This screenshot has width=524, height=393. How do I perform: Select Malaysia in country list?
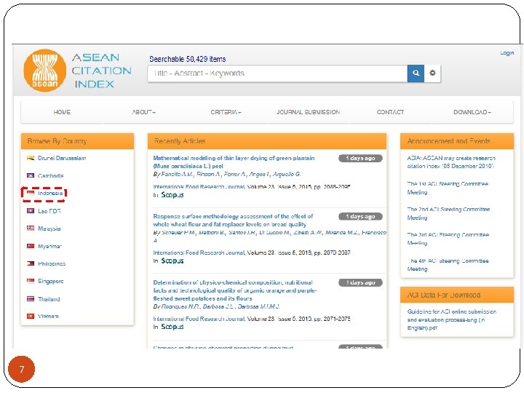[49, 229]
